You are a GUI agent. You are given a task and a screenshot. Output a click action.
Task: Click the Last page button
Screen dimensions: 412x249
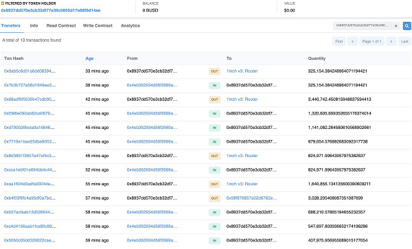[404, 41]
